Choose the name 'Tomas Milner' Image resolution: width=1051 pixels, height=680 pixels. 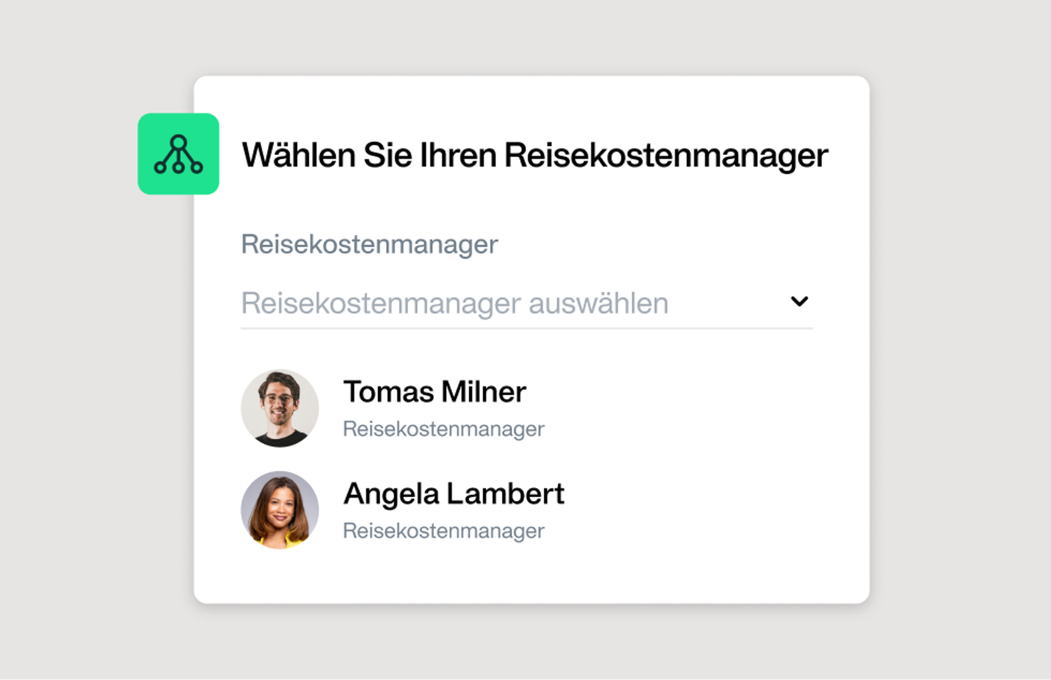pyautogui.click(x=435, y=391)
